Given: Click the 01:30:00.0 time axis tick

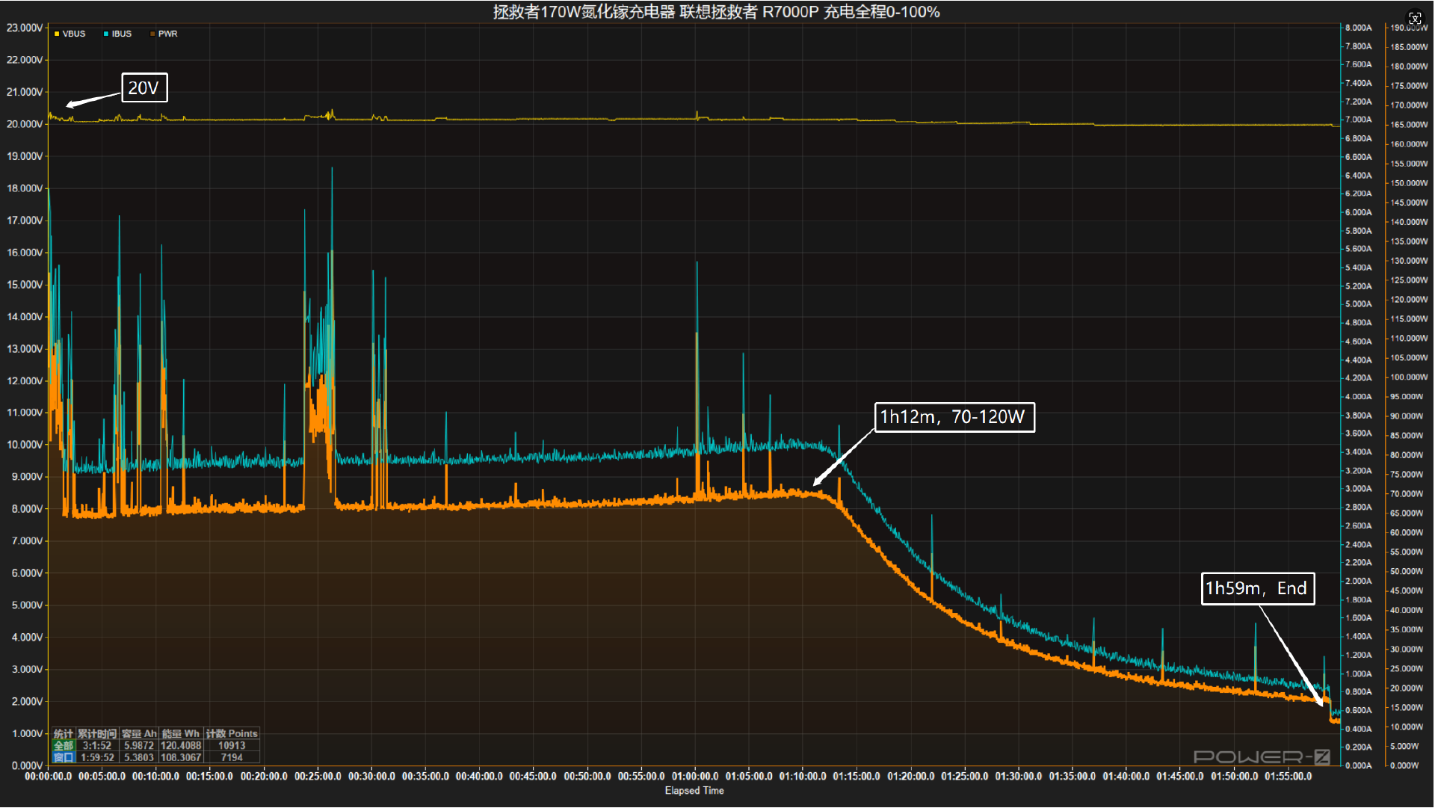Looking at the screenshot, I should [1019, 777].
